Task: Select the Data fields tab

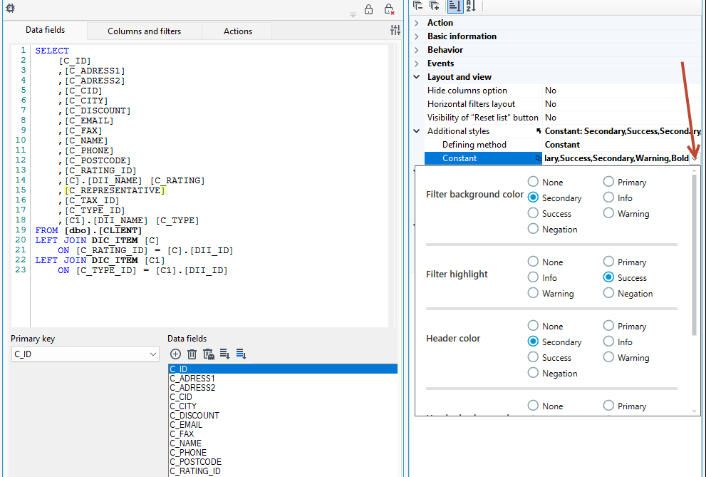Action: 45,30
